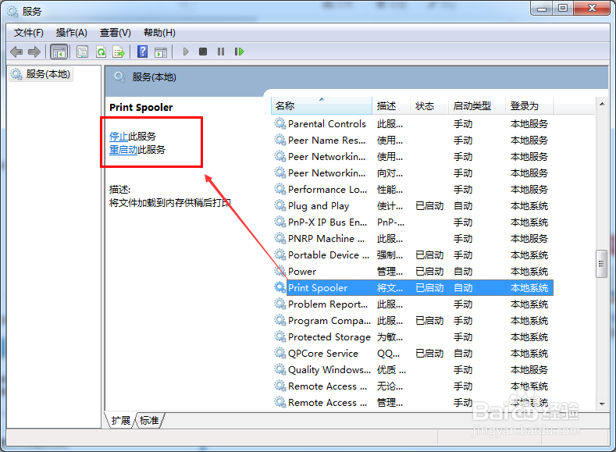616x452 pixels.
Task: Sort by the 描述 column header
Action: (x=391, y=106)
